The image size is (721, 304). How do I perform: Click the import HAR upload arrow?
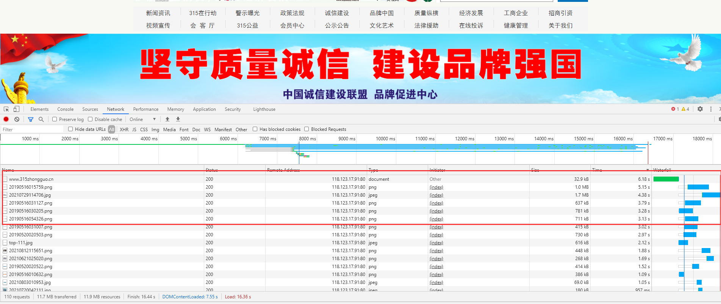(167, 119)
